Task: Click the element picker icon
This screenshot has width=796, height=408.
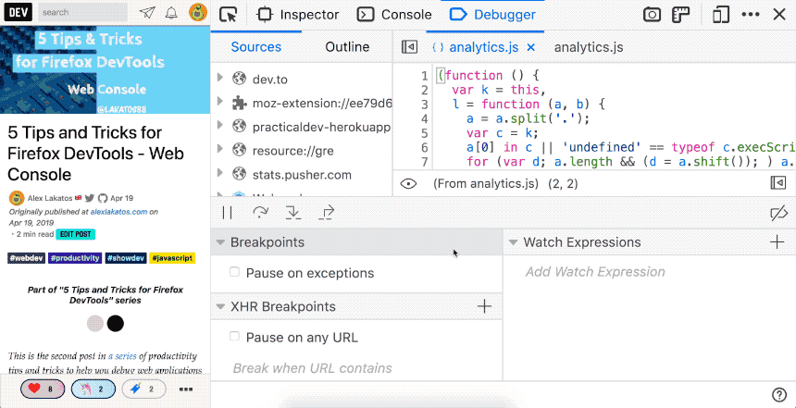Action: pos(229,15)
